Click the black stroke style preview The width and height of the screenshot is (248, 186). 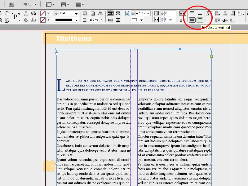click(x=64, y=20)
